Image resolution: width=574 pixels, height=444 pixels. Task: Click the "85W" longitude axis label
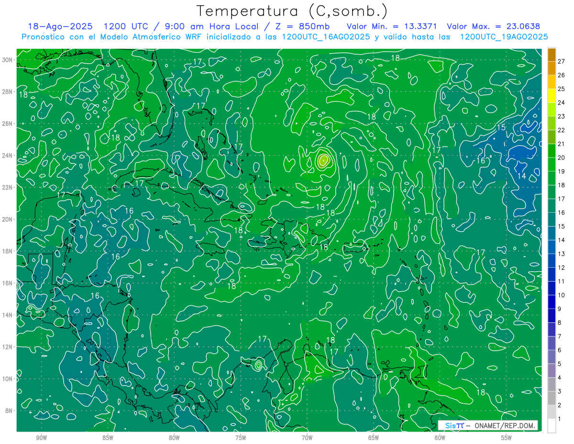[108, 438]
